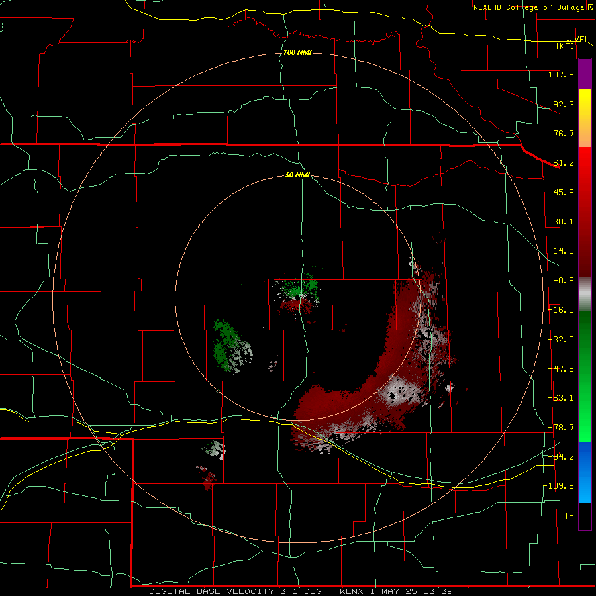Select the -94.2 legend value
Screen dimensions: 596x596
[x=561, y=456]
